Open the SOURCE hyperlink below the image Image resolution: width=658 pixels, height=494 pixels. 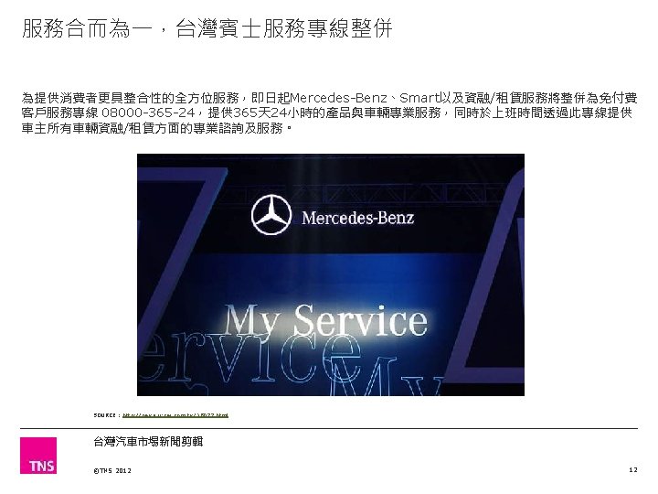[x=175, y=415]
